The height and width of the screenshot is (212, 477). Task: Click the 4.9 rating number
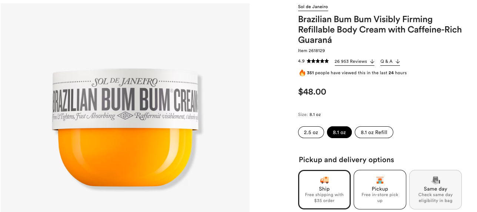click(x=301, y=61)
